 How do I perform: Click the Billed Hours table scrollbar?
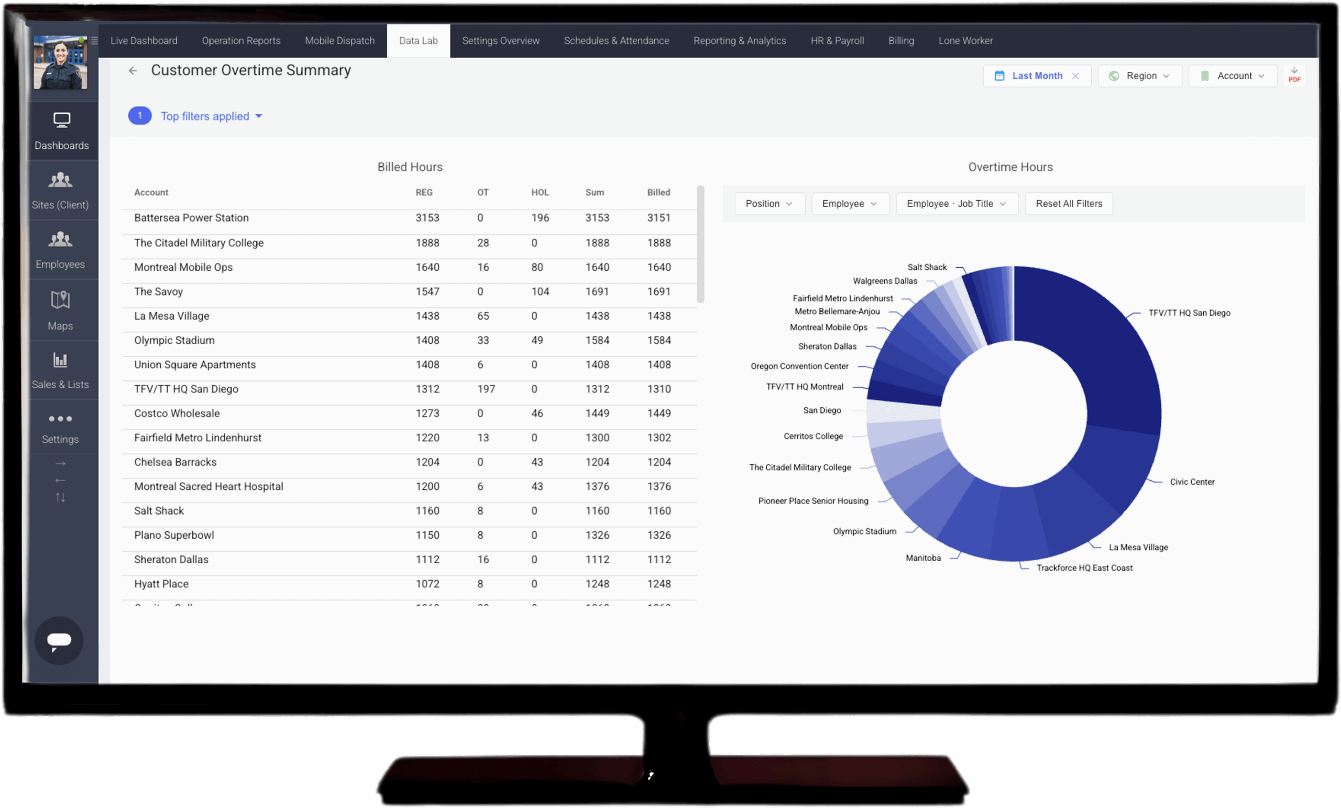(x=700, y=244)
